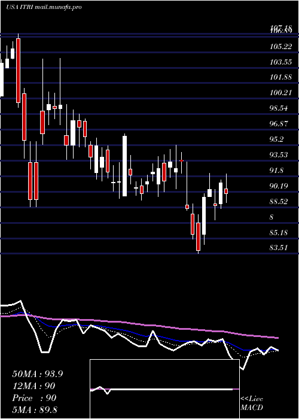
Task: Click the 'Price : 90' readout
Action: click(35, 398)
